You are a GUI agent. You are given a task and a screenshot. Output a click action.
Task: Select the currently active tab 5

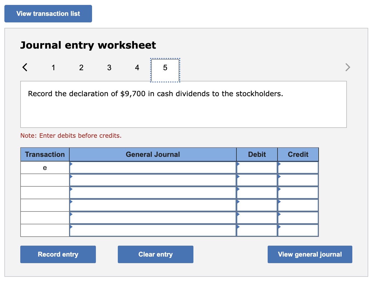[165, 67]
